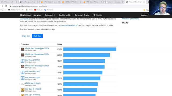This screenshot has width=172, height=96.
Task: Open the Translate bookmark
Action: click(48, 10)
